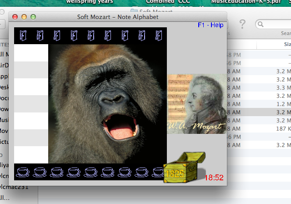Click the Size column header in Finder

pyautogui.click(x=274, y=44)
